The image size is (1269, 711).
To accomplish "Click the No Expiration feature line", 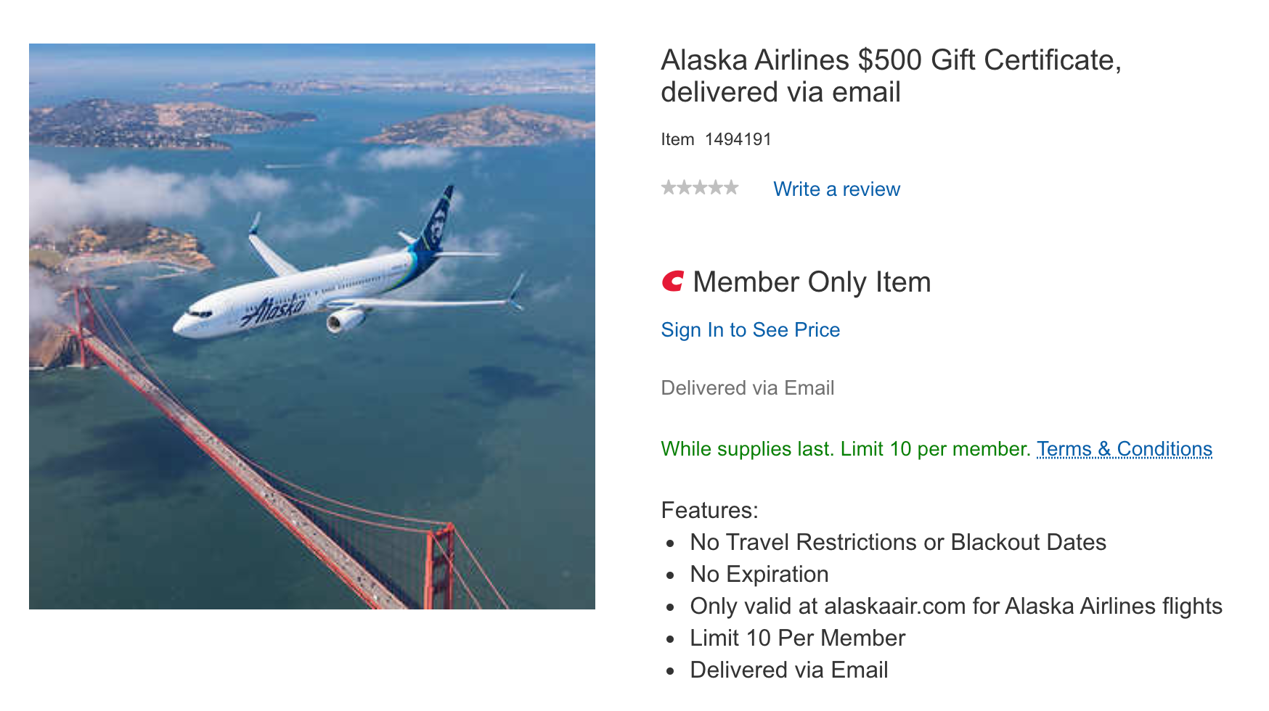I will pyautogui.click(x=759, y=575).
